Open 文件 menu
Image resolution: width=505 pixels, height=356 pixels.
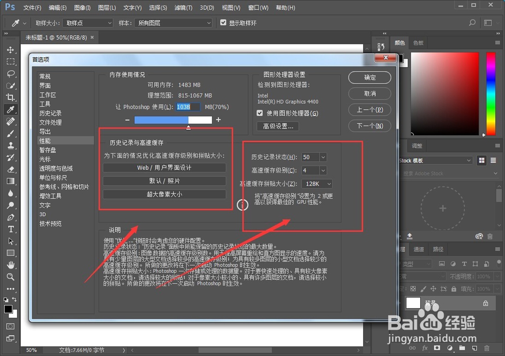pyautogui.click(x=32, y=8)
